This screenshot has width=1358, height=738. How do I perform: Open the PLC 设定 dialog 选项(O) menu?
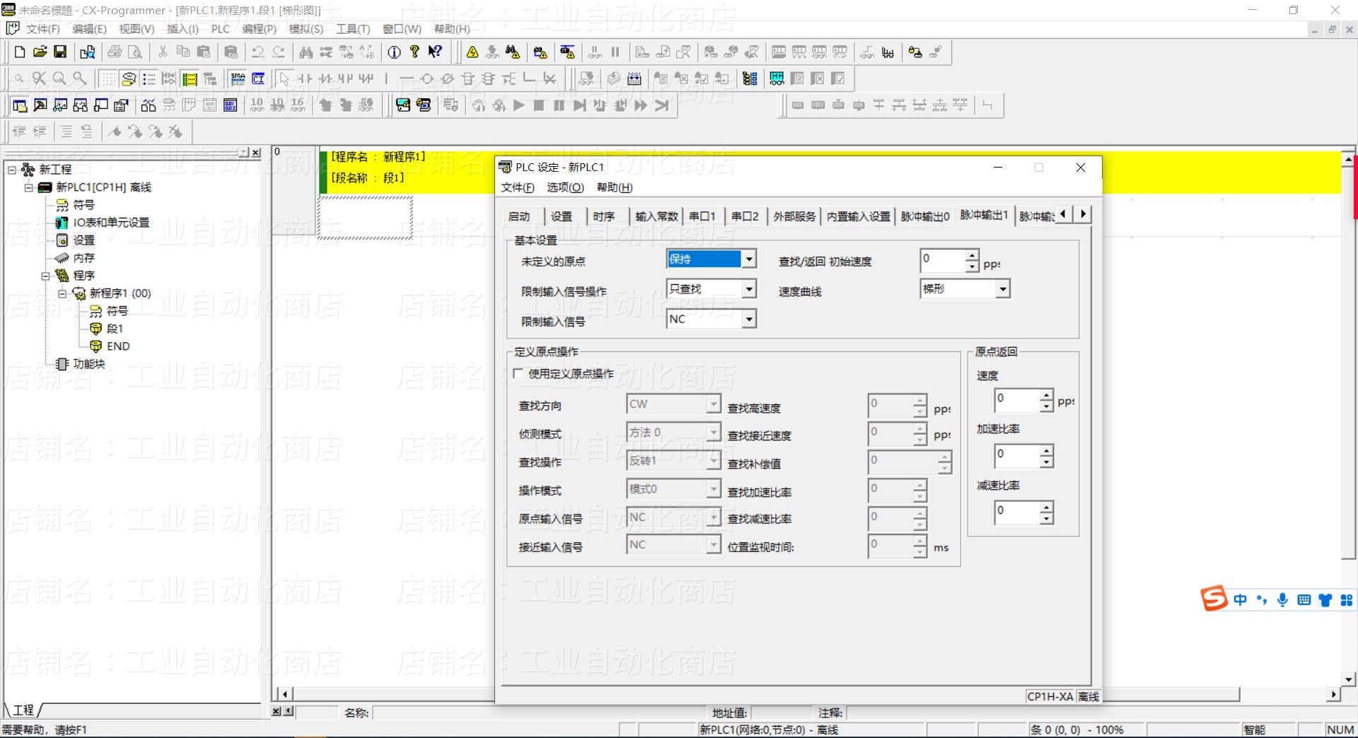tap(564, 187)
